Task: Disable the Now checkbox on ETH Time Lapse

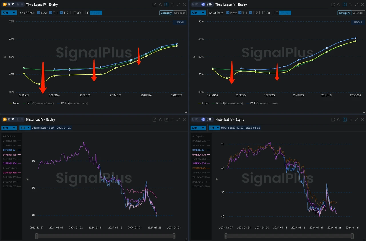Action: [228, 13]
